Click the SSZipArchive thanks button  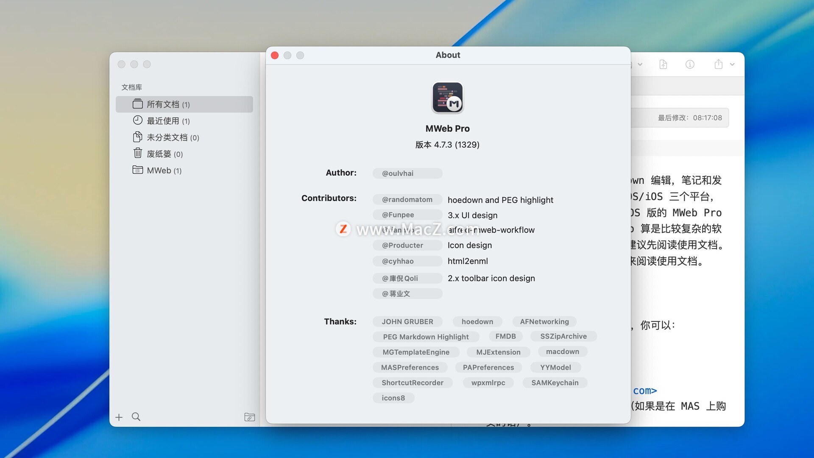coord(563,336)
